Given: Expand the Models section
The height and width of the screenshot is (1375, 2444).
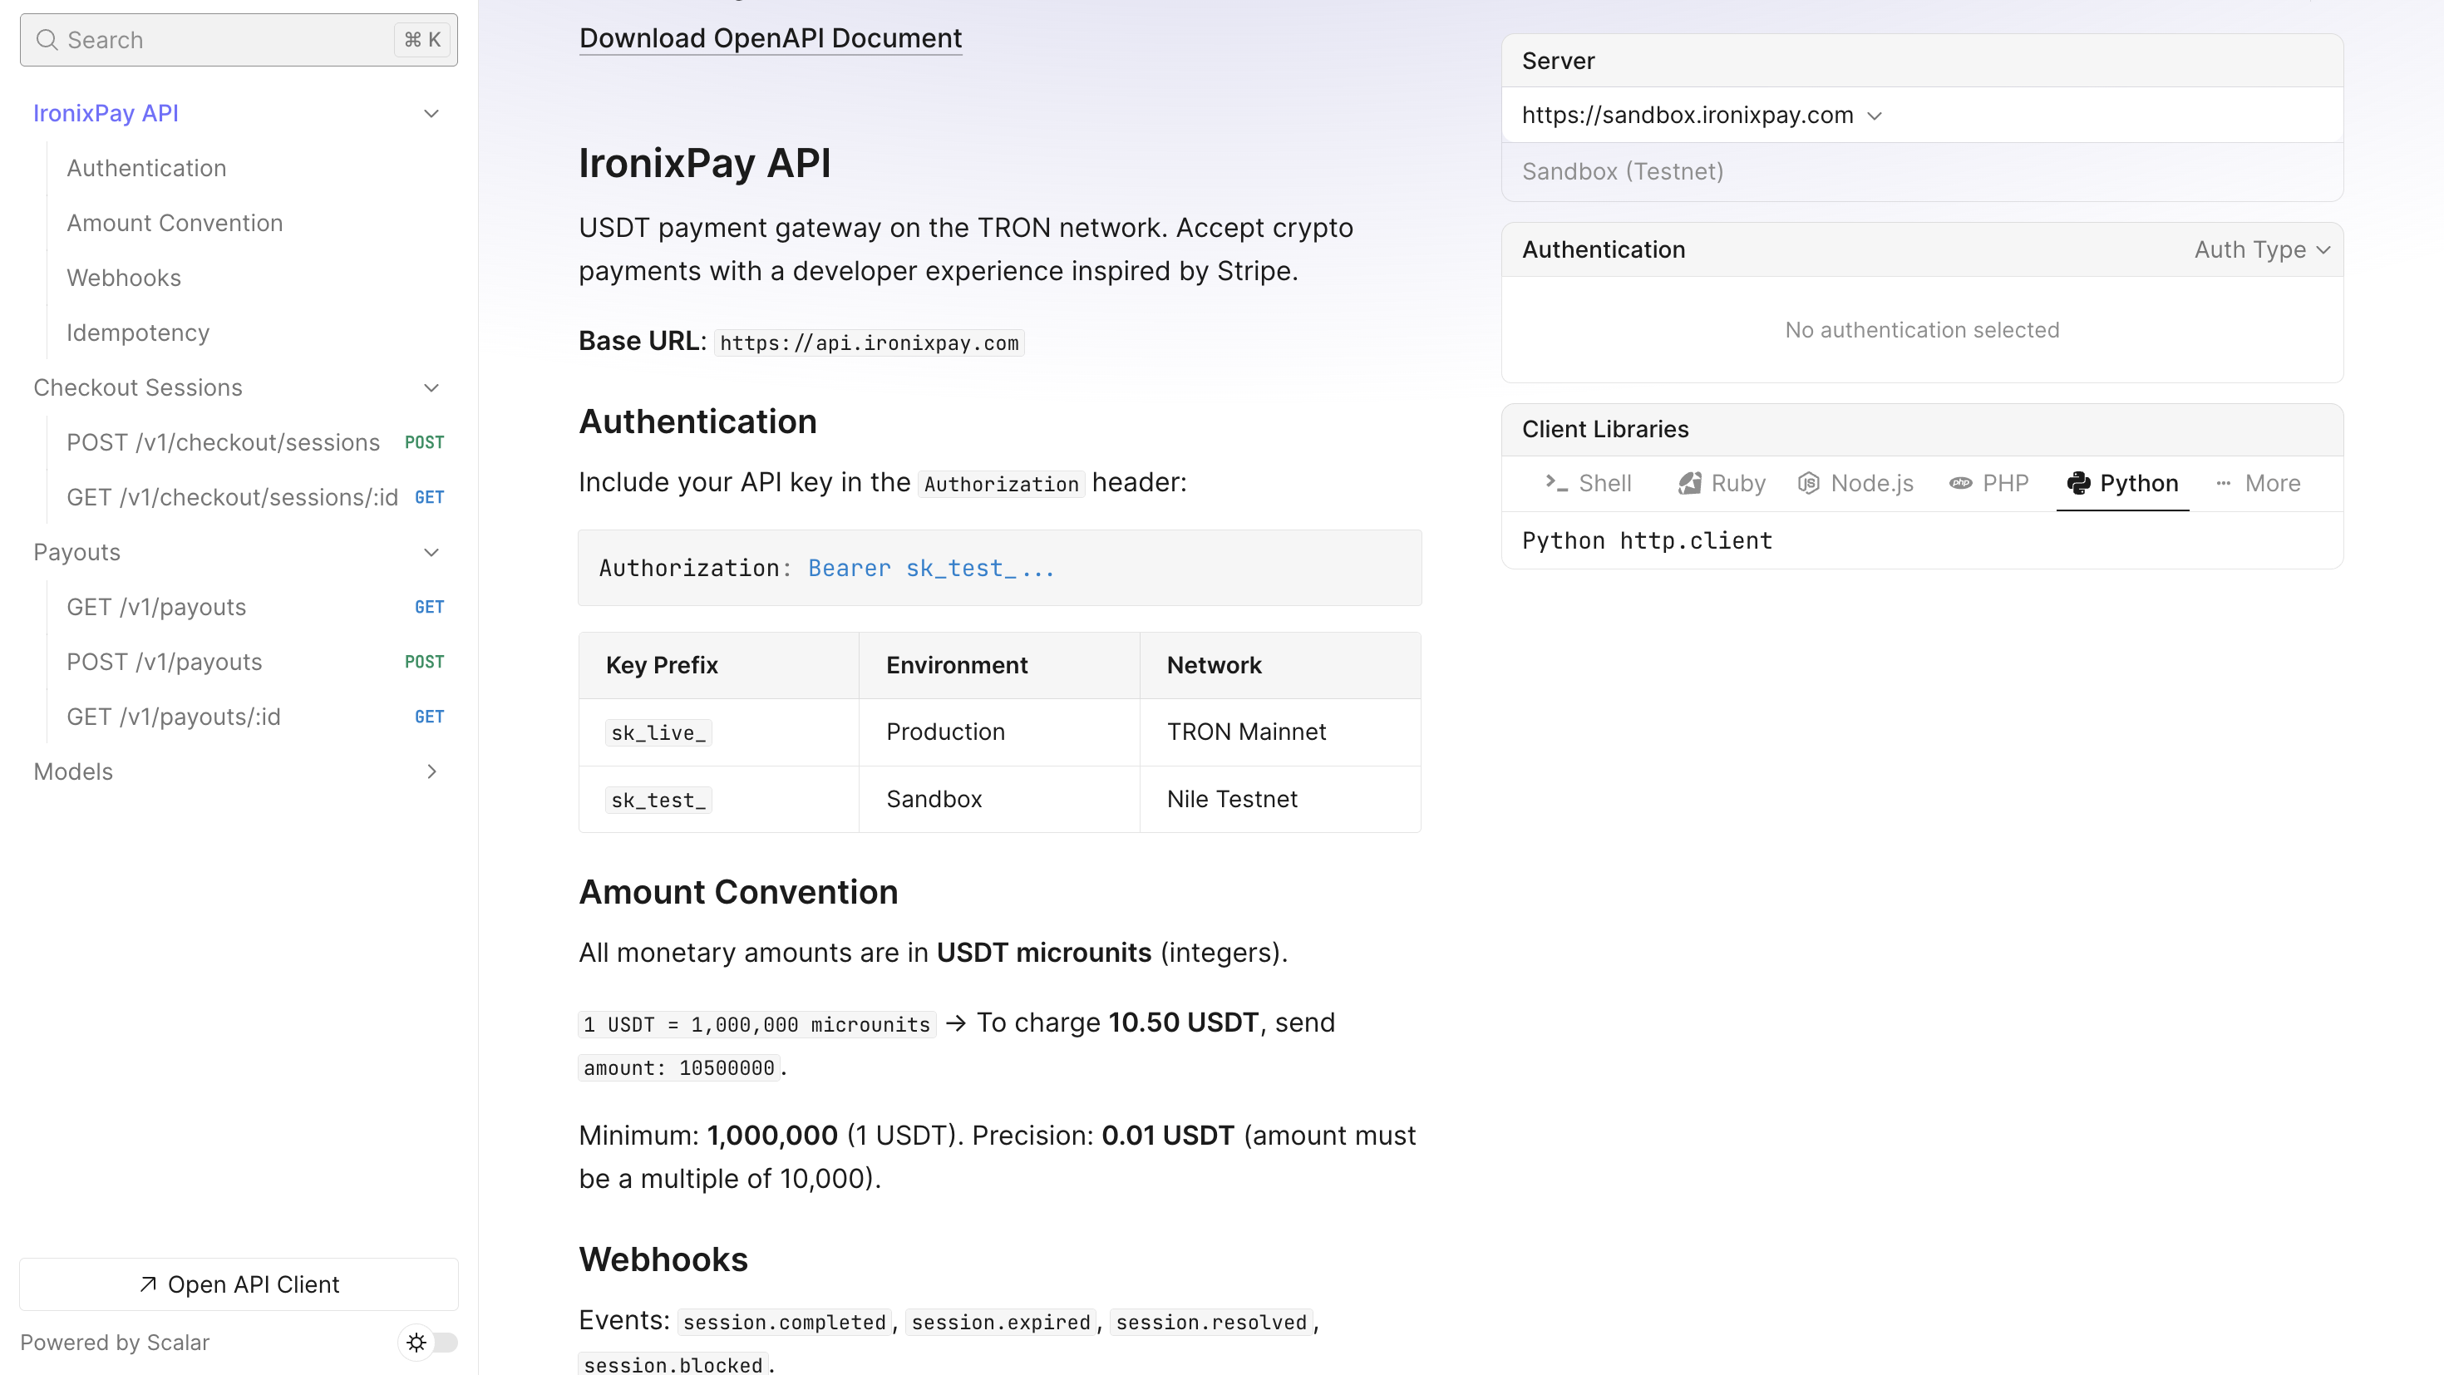Looking at the screenshot, I should (431, 771).
